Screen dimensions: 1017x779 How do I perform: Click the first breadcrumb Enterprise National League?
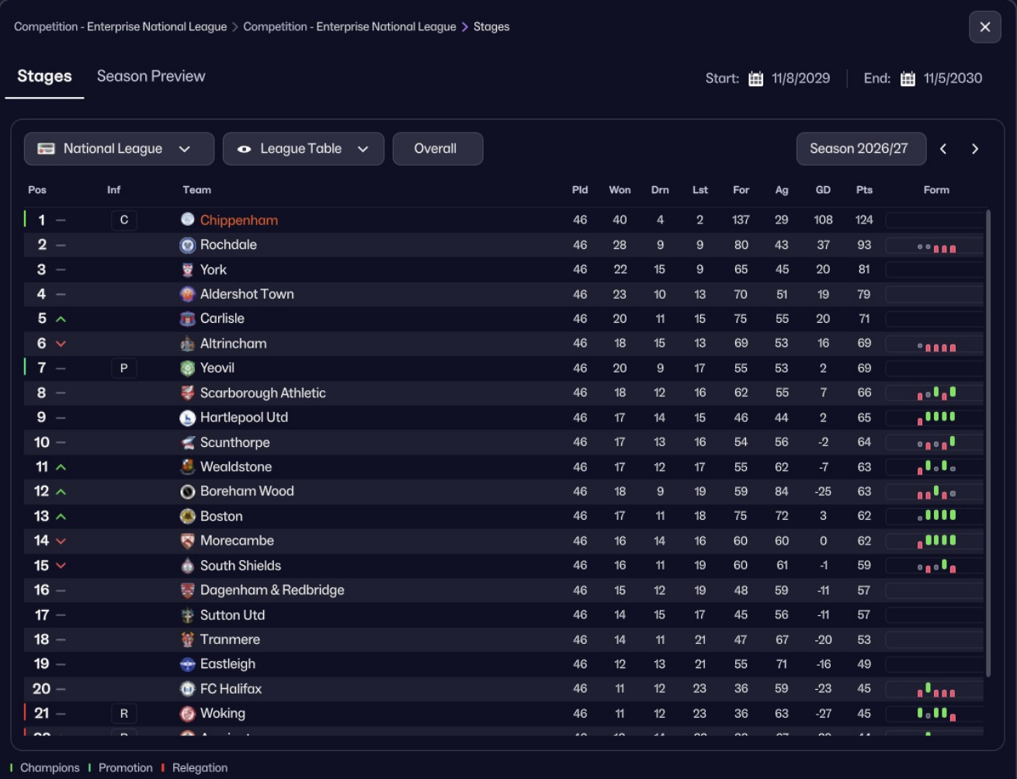point(120,26)
